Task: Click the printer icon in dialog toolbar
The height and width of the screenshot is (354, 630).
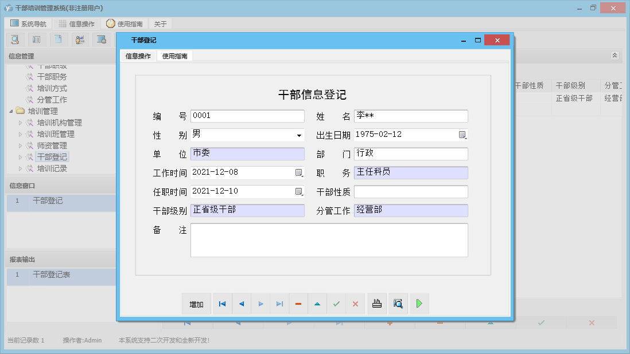Action: click(377, 304)
